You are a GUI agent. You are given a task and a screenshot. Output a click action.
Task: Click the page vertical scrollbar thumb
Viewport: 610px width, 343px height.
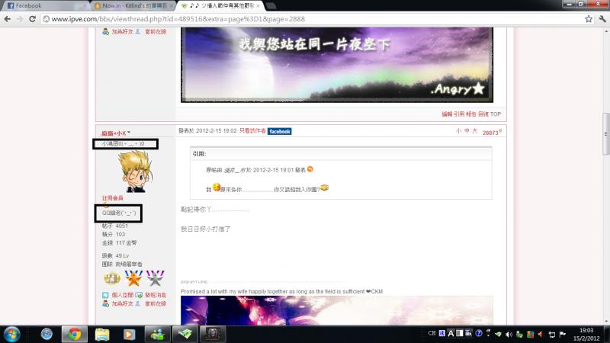(606, 134)
